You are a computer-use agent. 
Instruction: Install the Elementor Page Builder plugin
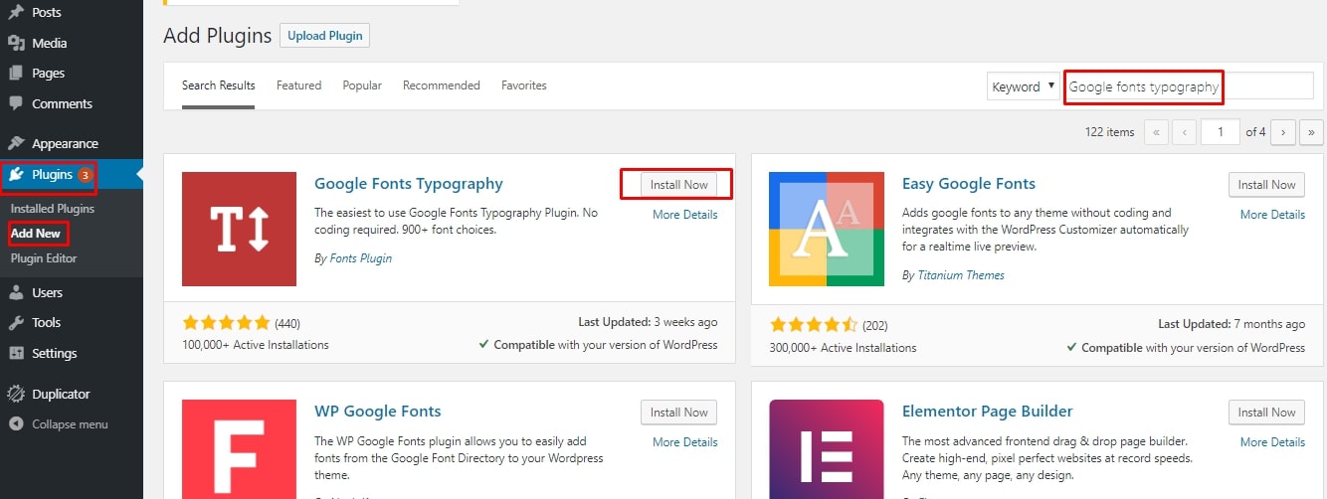tap(1266, 412)
